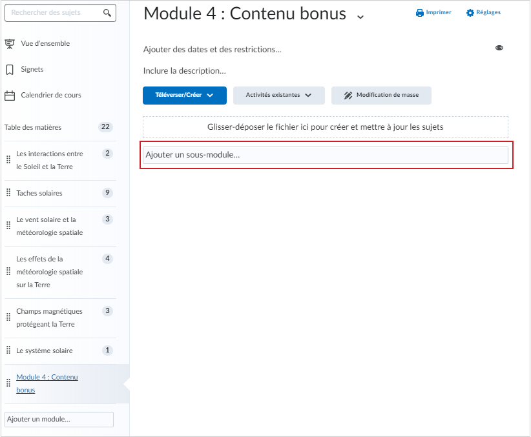The height and width of the screenshot is (437, 531).
Task: Expand the Module 4 title dropdown chevron
Action: click(x=360, y=17)
